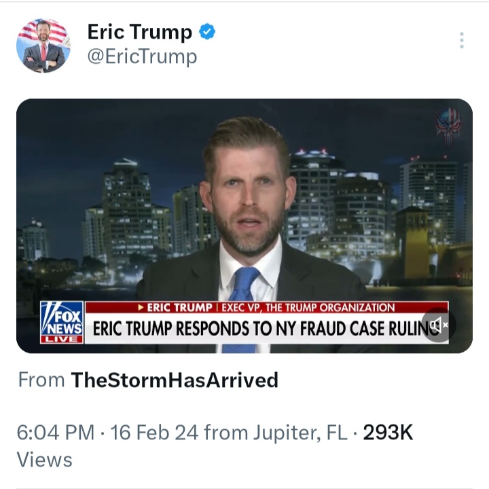This screenshot has width=489, height=489.
Task: Click the skull flag watermark in video
Action: coord(448,128)
